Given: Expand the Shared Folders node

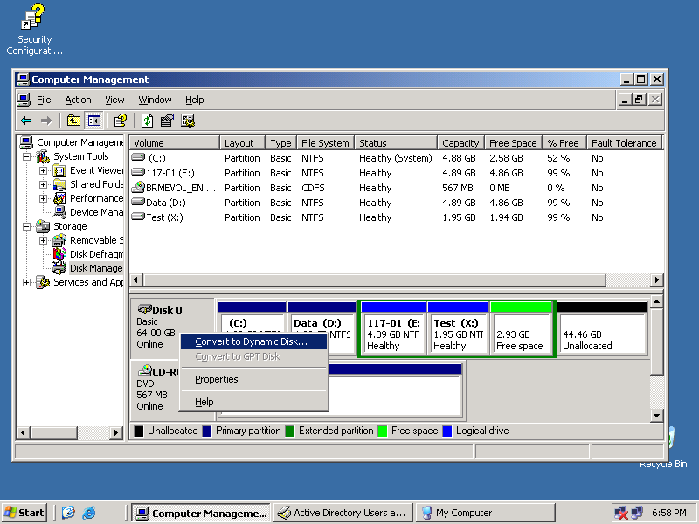Looking at the screenshot, I should (x=43, y=184).
